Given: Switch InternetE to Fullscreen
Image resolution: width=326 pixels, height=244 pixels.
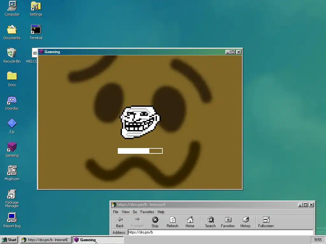Looking at the screenshot, I should (266, 222).
